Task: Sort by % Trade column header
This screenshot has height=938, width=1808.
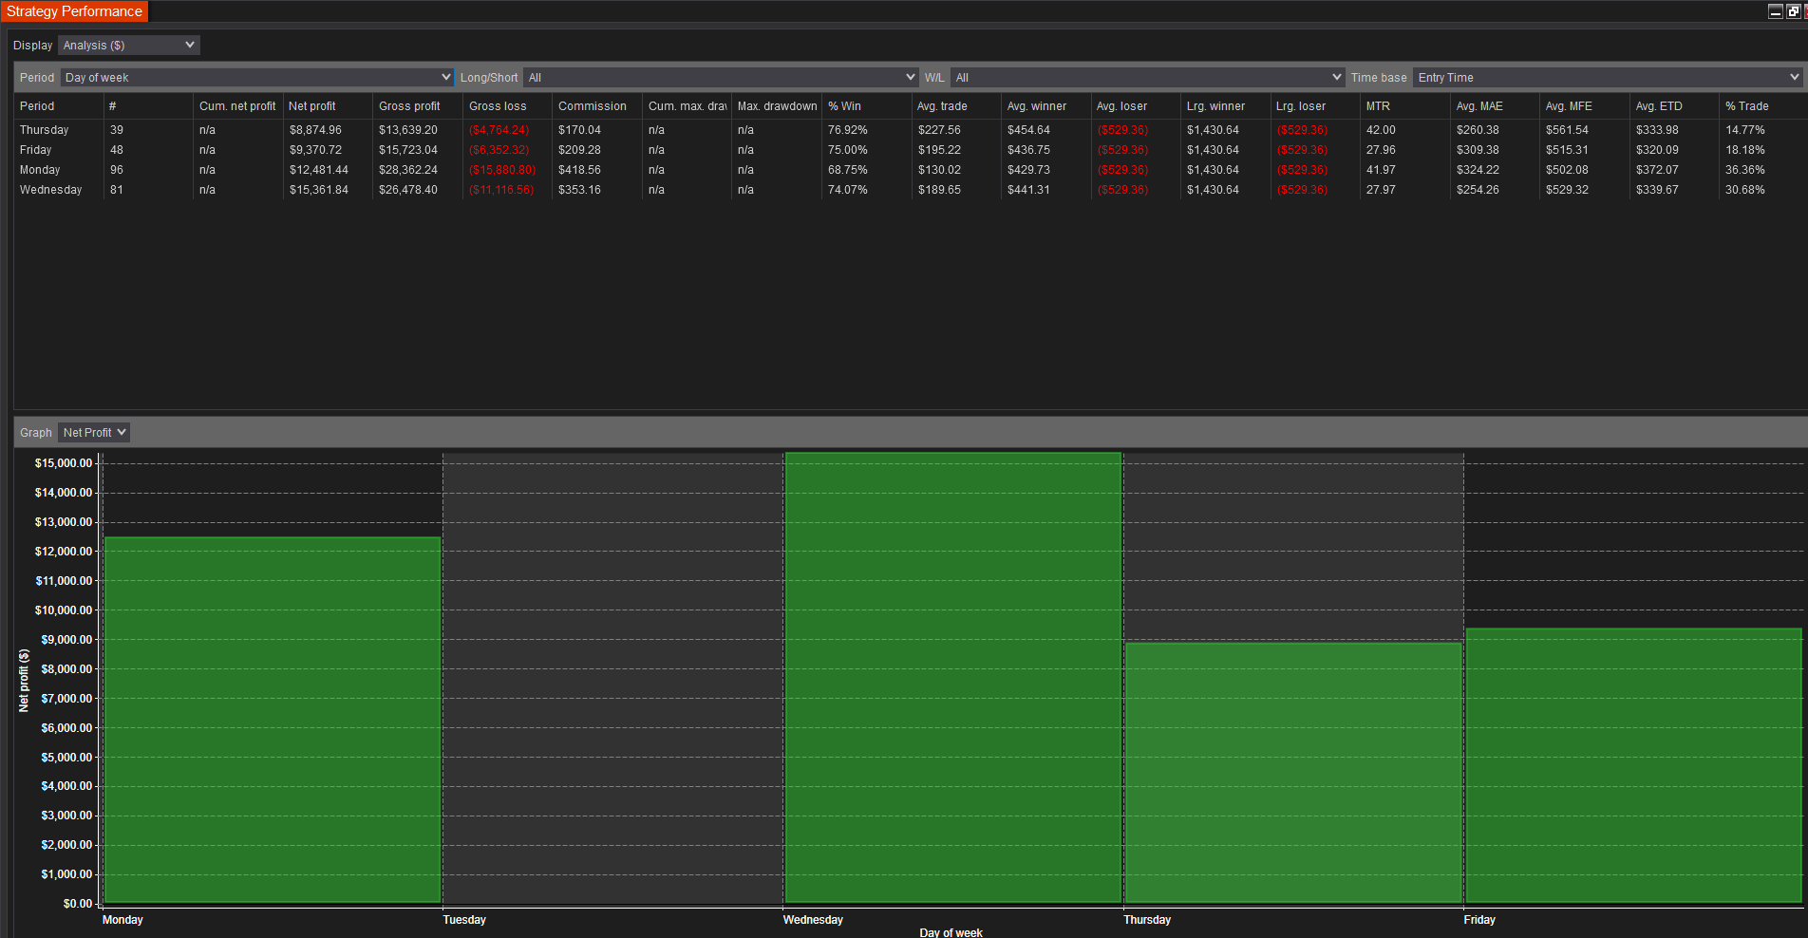Action: pos(1763,106)
